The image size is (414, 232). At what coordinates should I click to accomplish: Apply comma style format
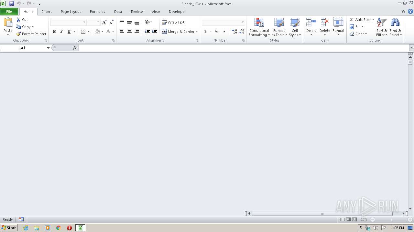224,32
